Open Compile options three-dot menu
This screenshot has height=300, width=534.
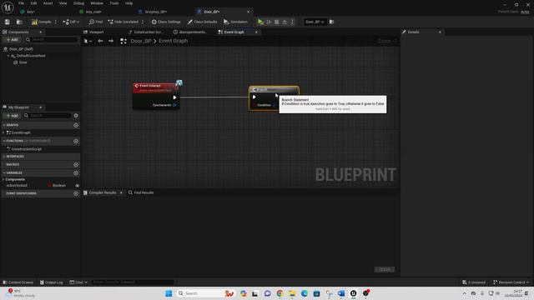[56, 22]
